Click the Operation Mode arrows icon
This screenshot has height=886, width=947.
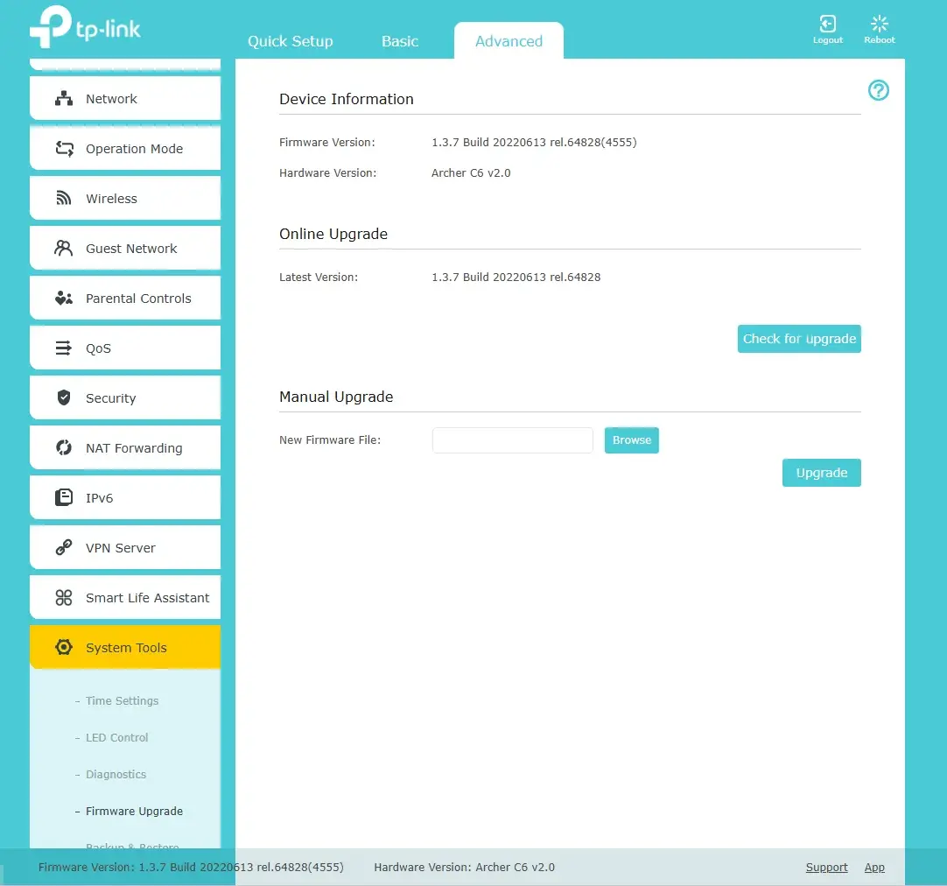click(64, 149)
